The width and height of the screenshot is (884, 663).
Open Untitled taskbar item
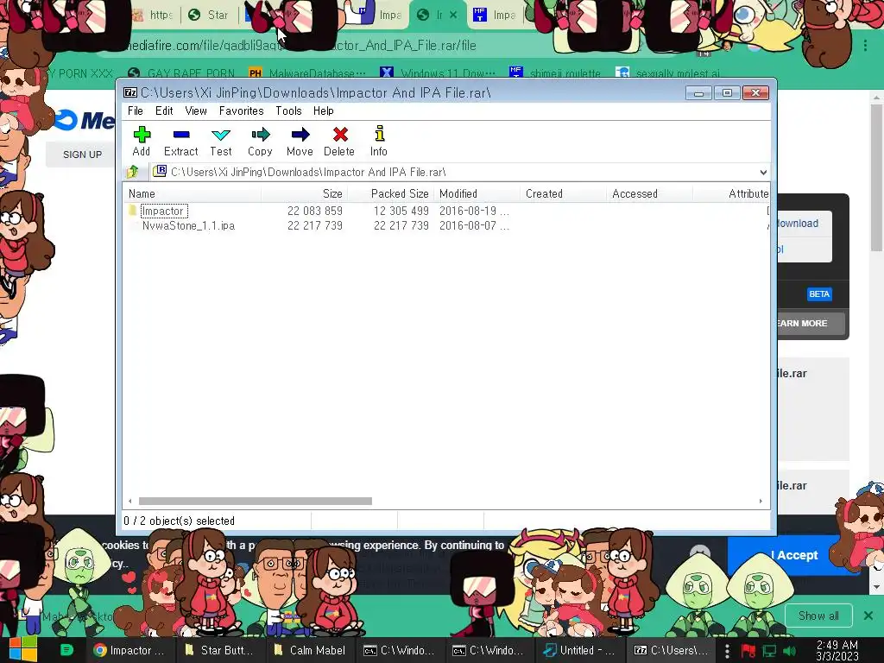[x=579, y=650]
